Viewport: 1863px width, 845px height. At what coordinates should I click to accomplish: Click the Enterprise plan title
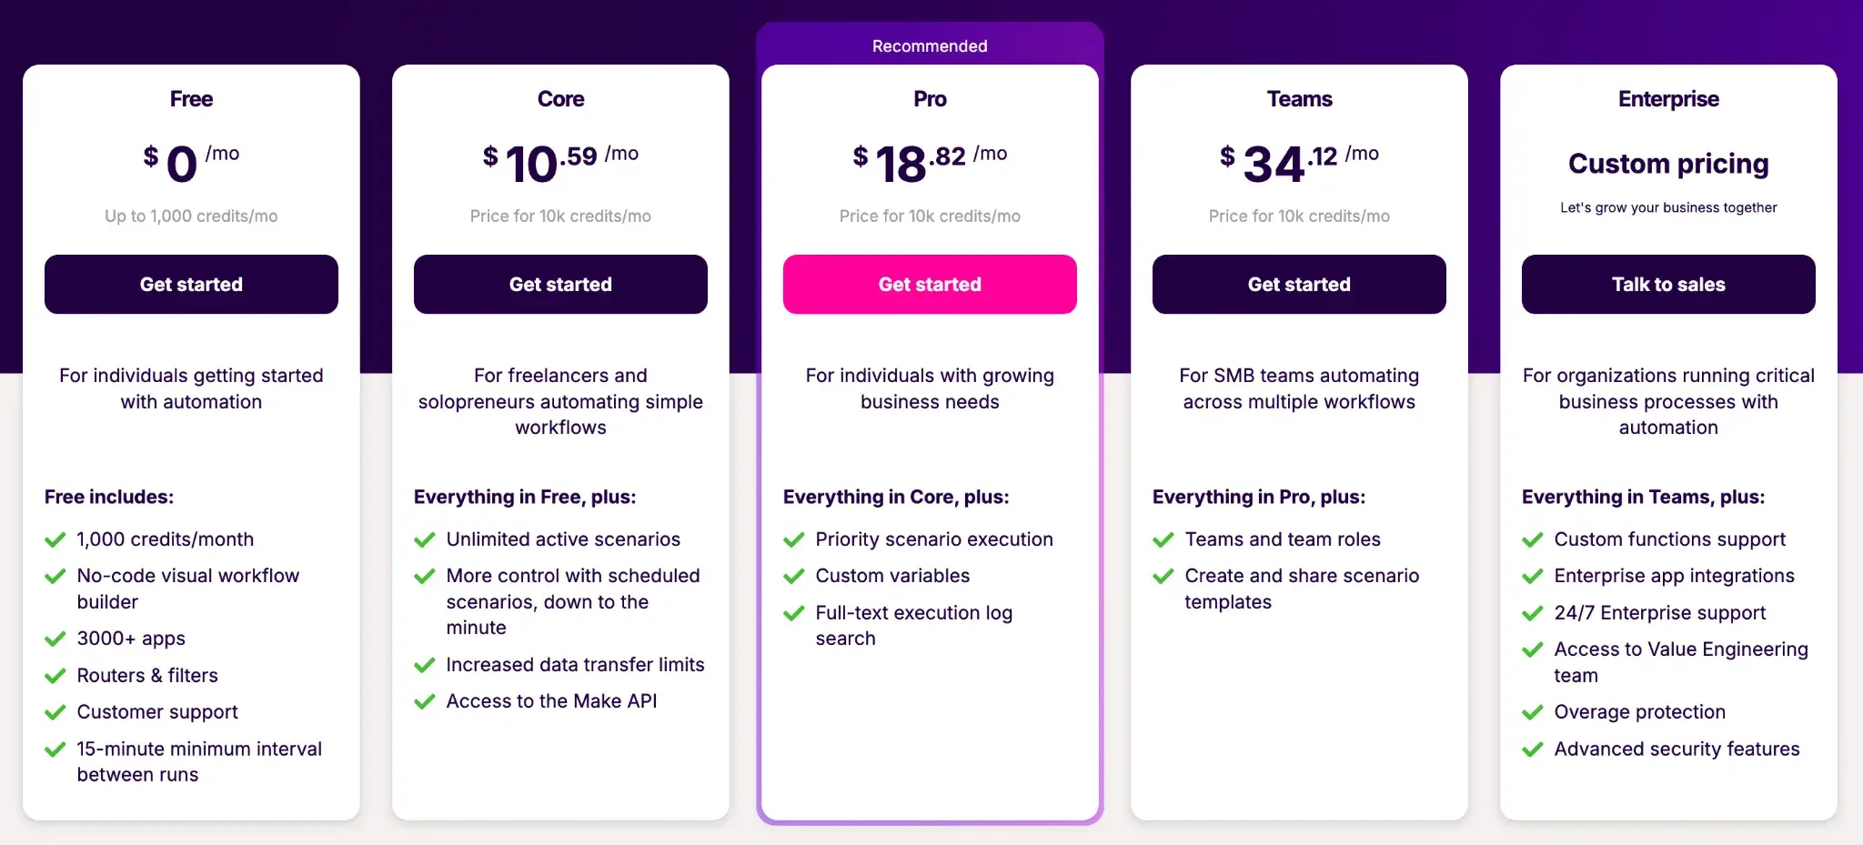(1668, 99)
